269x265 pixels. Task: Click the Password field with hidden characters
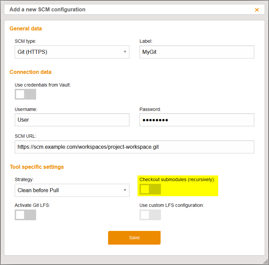[x=197, y=120]
